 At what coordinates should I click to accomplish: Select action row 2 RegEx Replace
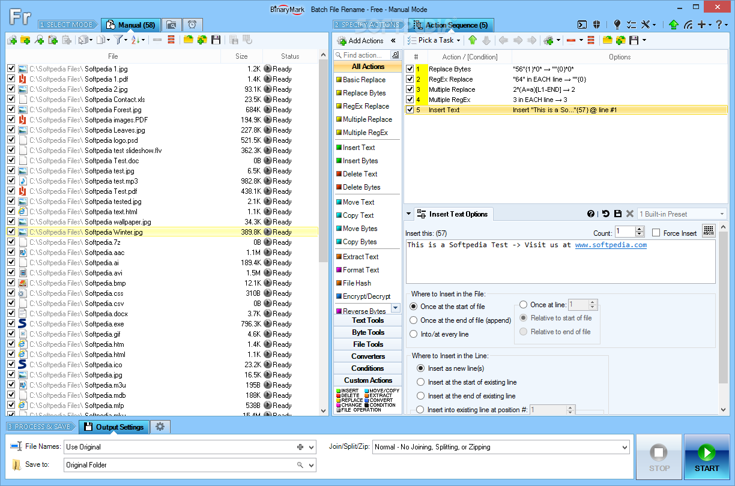566,79
